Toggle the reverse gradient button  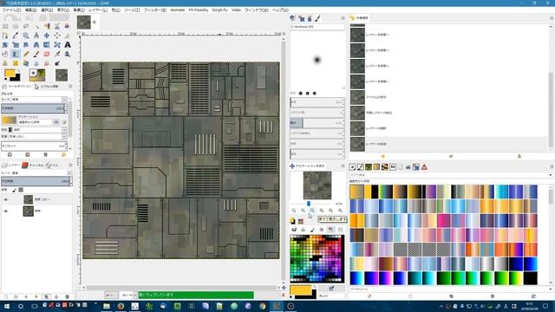pos(55,122)
